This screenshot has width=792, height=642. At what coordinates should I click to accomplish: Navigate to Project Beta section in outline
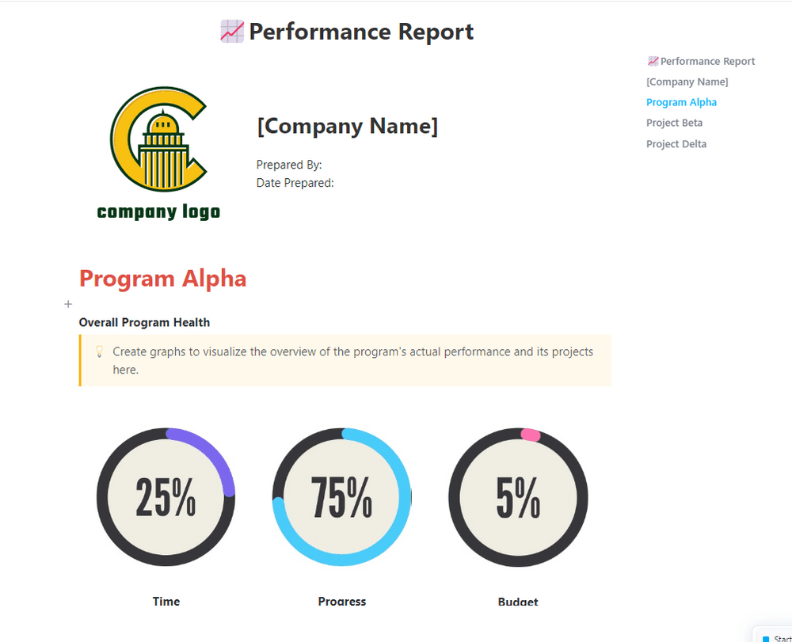pos(674,123)
